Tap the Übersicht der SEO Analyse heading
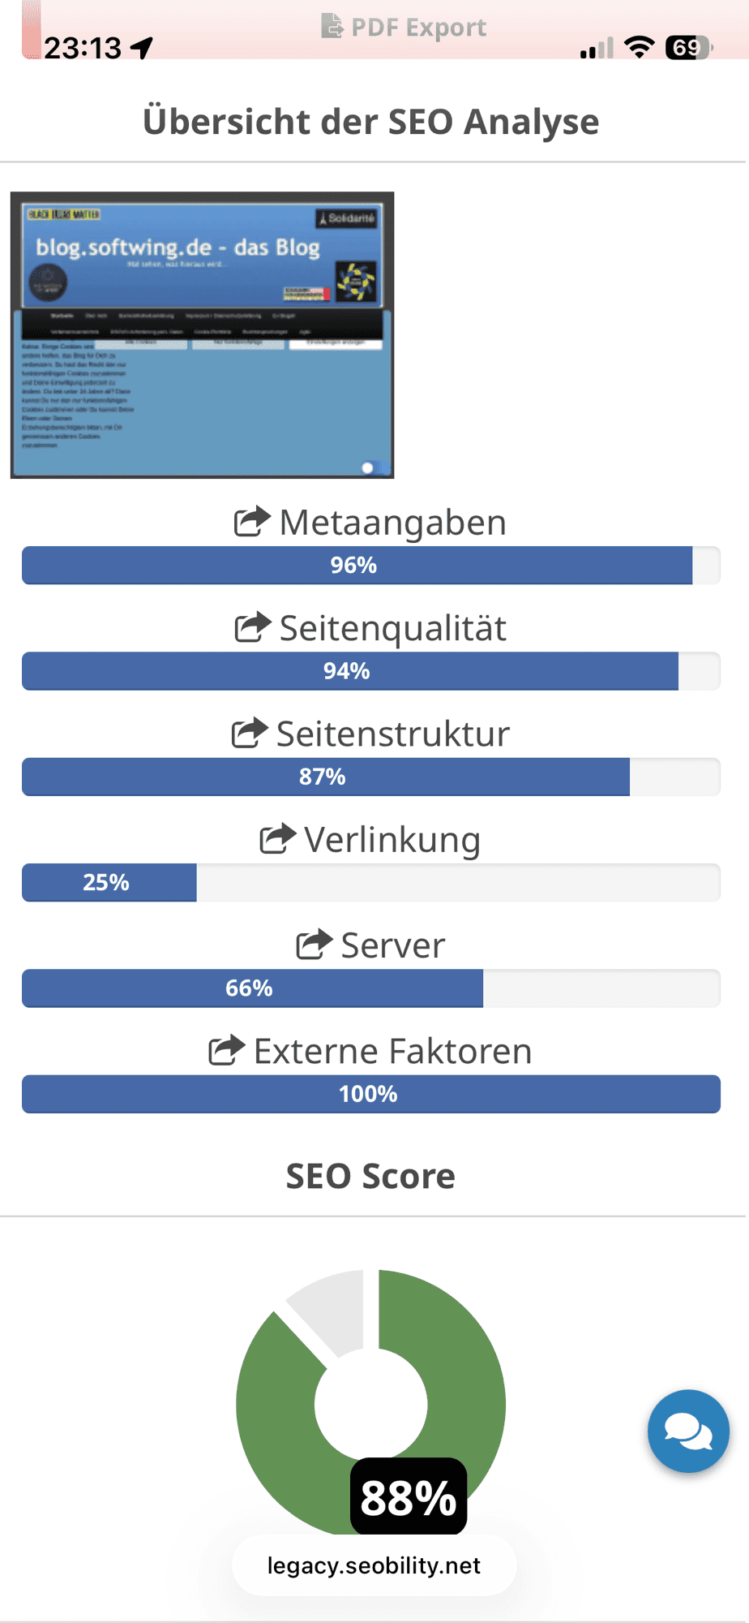This screenshot has height=1623, width=749. pos(371,120)
